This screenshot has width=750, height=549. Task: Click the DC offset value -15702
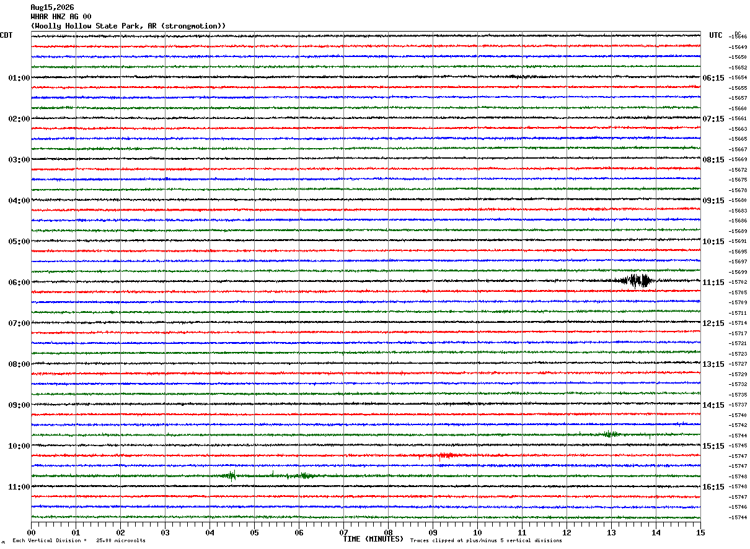point(738,283)
